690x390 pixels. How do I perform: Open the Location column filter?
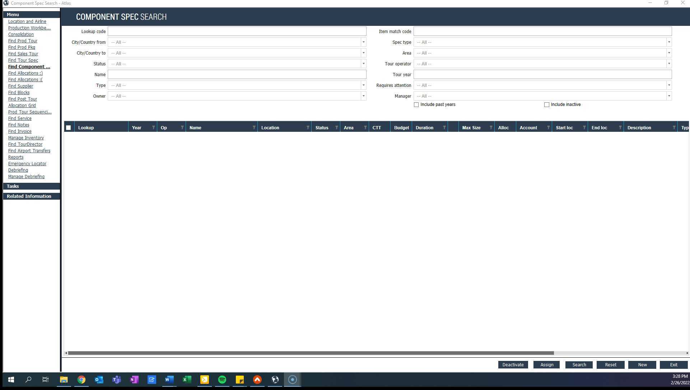308,127
